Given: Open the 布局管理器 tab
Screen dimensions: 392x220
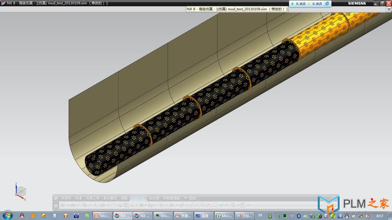Looking at the screenshot, I should pyautogui.click(x=171, y=198).
